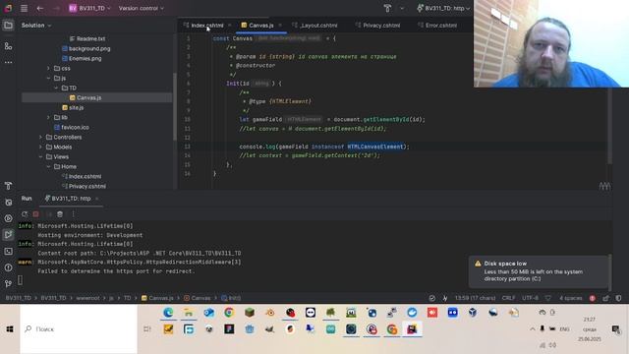
Task: Open Chrome in the Windows taskbar
Action: tap(229, 313)
